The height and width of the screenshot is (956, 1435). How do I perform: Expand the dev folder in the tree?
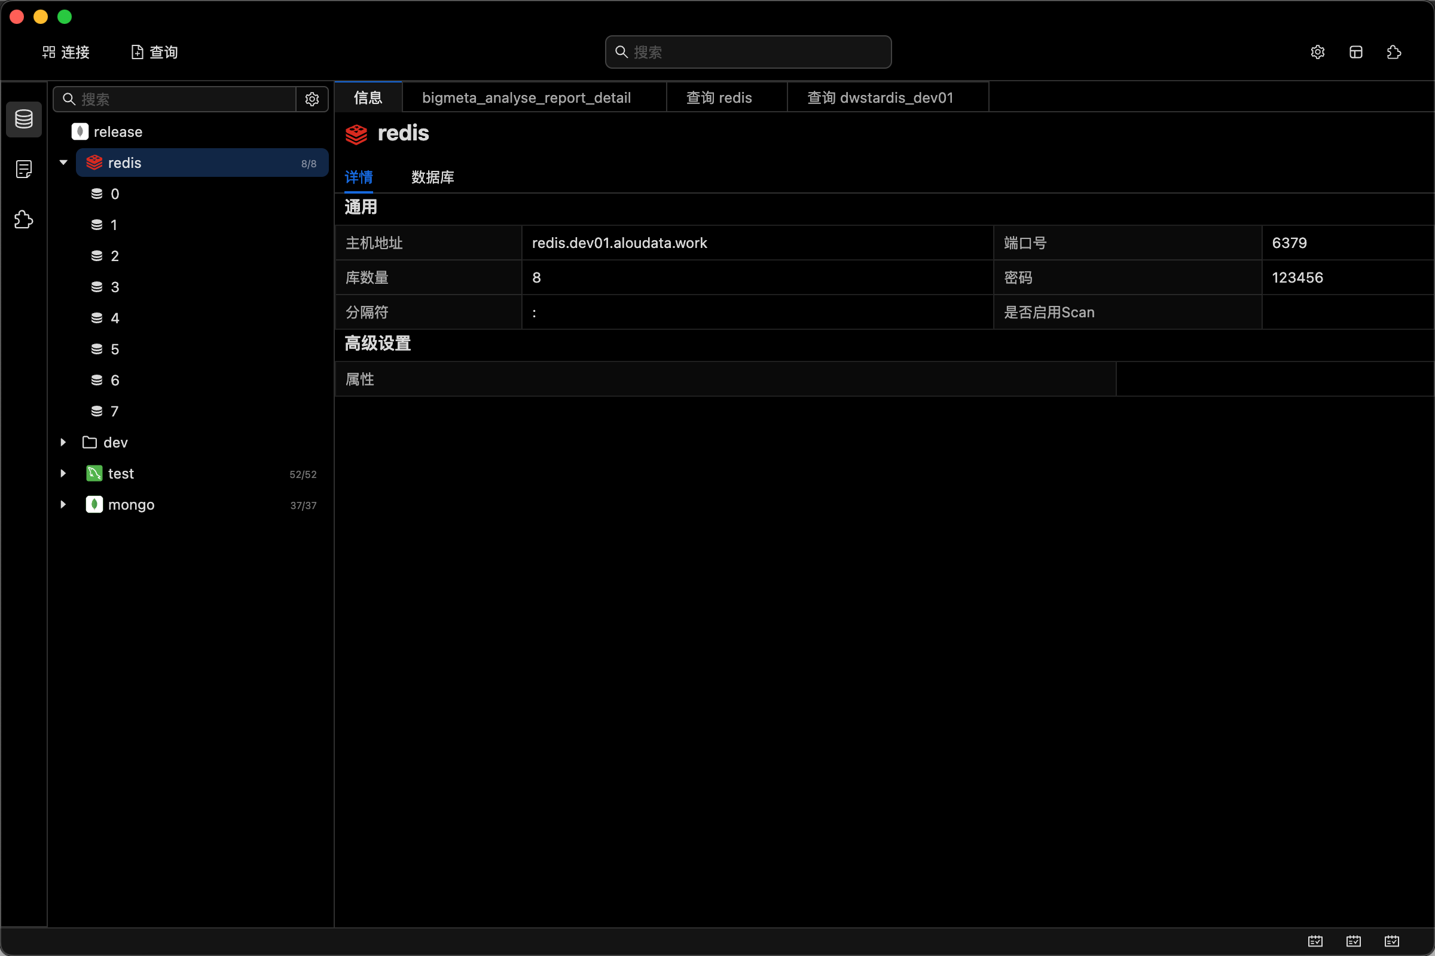pos(63,442)
